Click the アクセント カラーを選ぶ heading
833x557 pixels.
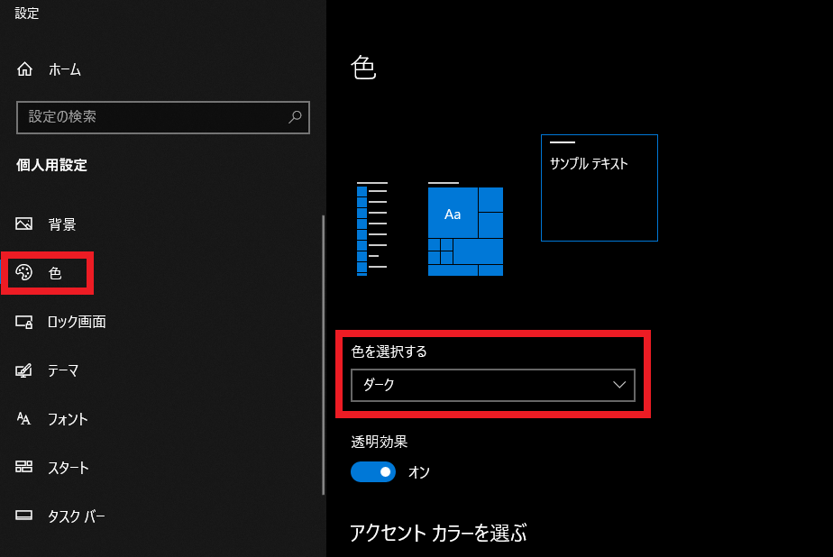coord(438,533)
